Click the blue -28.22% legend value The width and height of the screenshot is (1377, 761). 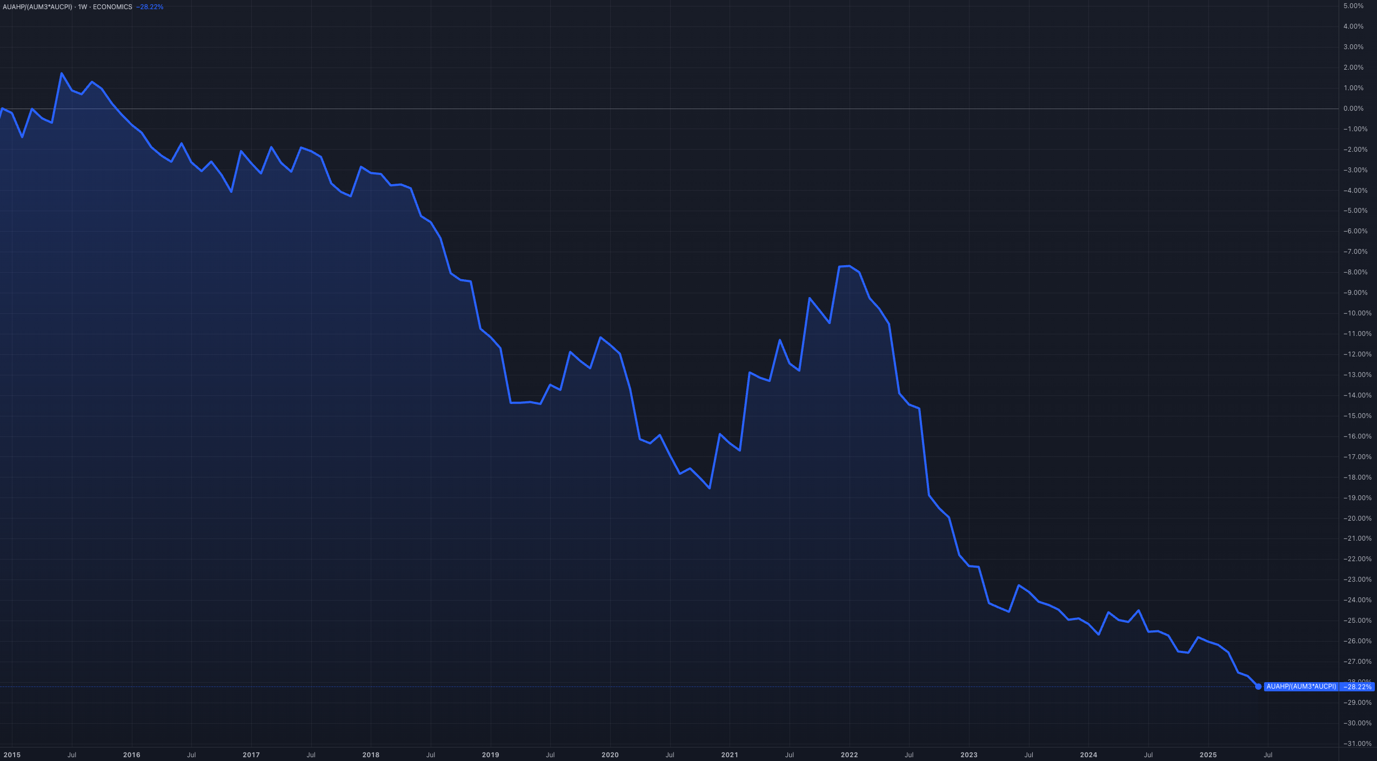tap(150, 7)
